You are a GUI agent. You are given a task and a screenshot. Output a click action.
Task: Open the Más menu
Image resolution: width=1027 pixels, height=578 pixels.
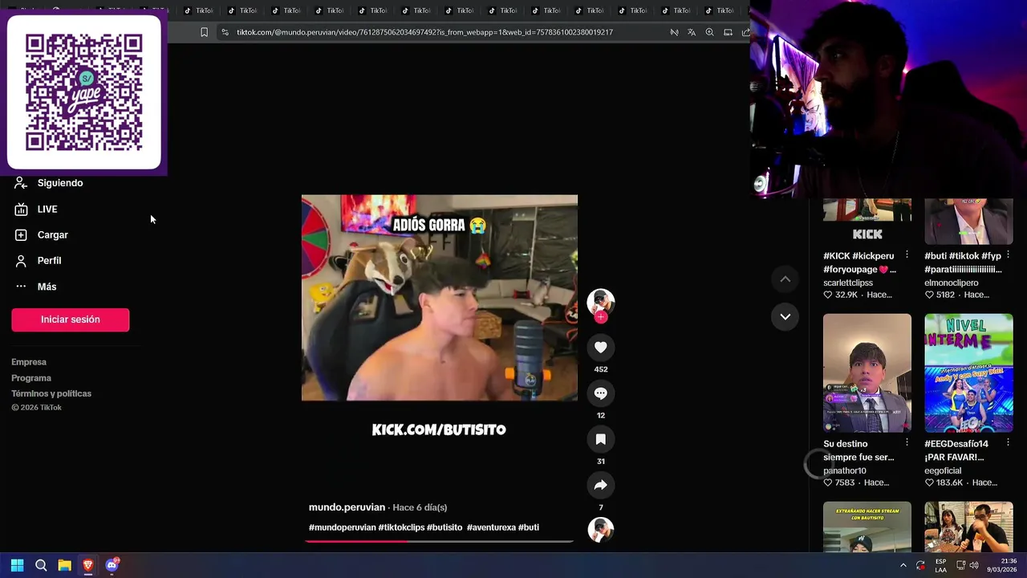tap(36, 287)
